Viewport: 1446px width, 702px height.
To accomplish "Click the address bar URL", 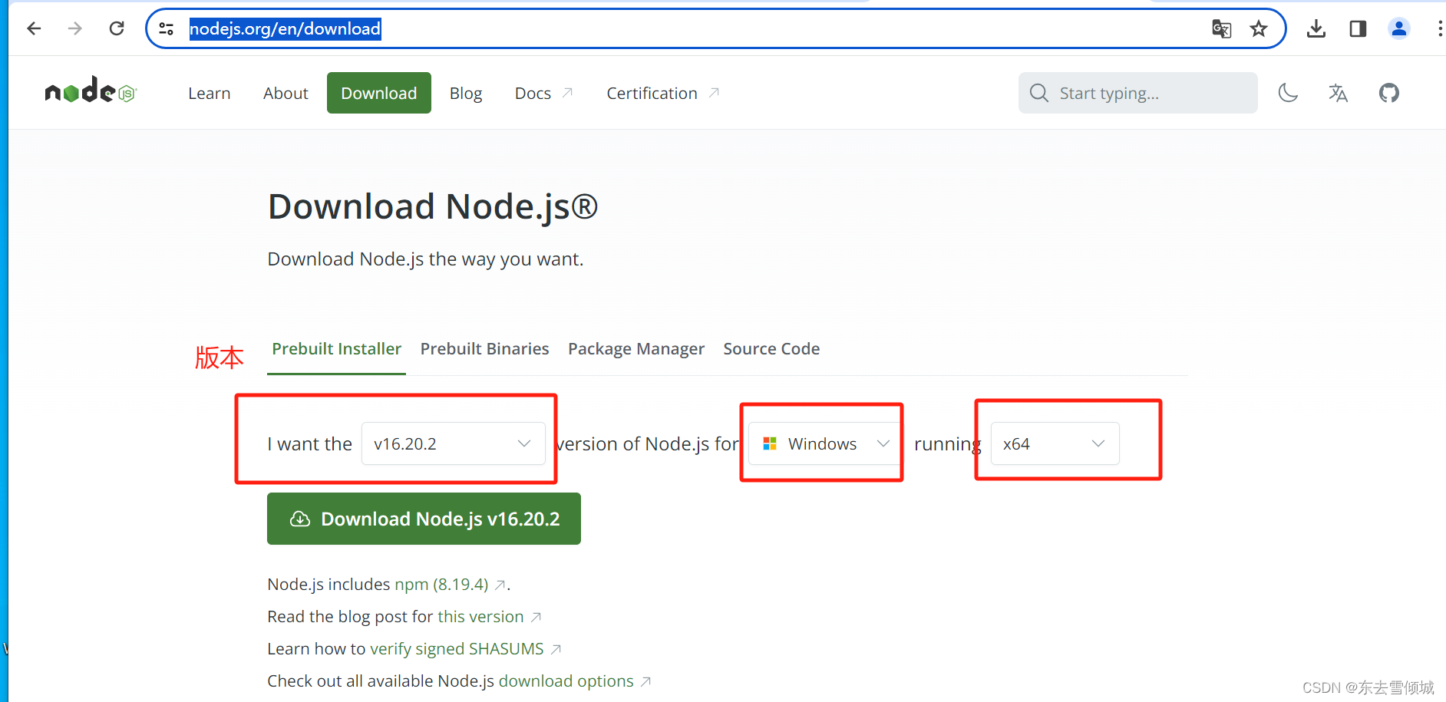I will [x=285, y=29].
